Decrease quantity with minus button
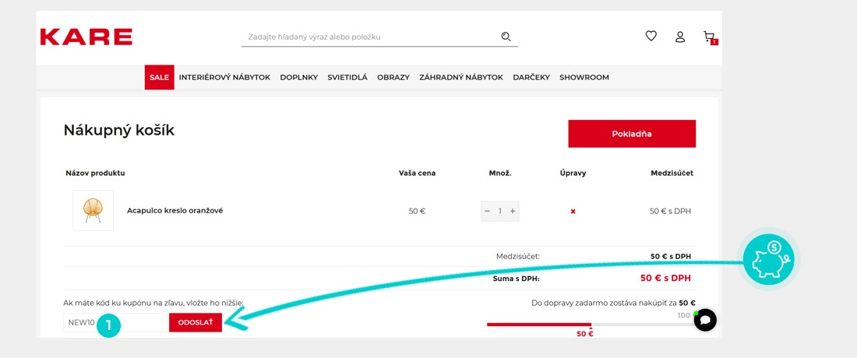 coord(488,211)
